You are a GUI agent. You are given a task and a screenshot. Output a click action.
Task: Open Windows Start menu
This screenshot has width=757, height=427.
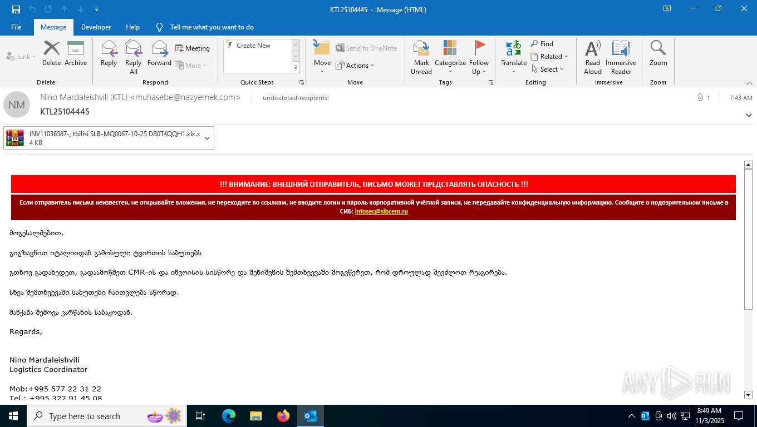point(13,416)
